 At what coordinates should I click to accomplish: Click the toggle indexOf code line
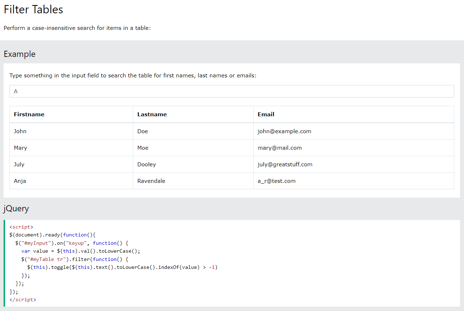click(x=122, y=267)
